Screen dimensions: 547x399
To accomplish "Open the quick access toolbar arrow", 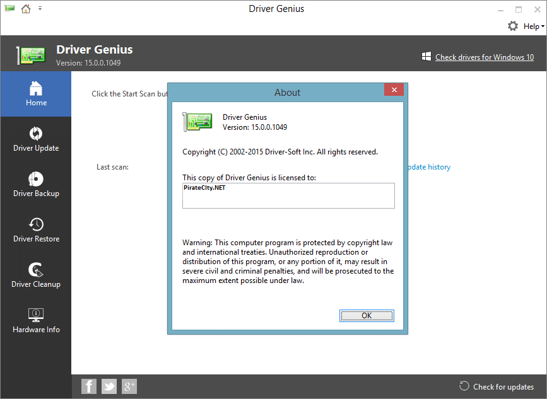I will click(40, 9).
